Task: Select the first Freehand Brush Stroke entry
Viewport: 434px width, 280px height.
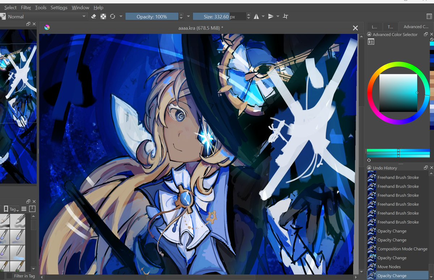Action: (x=398, y=177)
